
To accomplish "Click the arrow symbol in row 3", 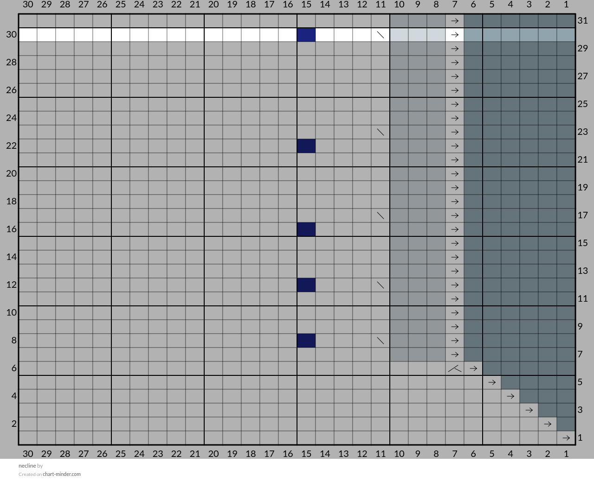I will [529, 410].
